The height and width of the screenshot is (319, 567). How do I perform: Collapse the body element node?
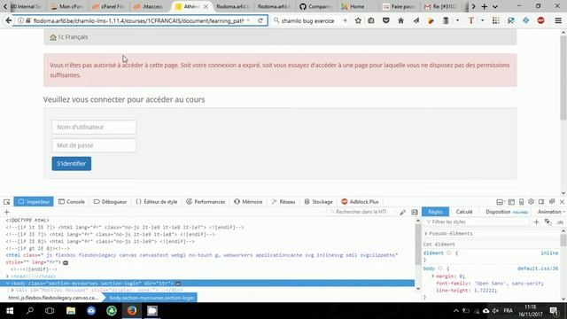(x=8, y=284)
